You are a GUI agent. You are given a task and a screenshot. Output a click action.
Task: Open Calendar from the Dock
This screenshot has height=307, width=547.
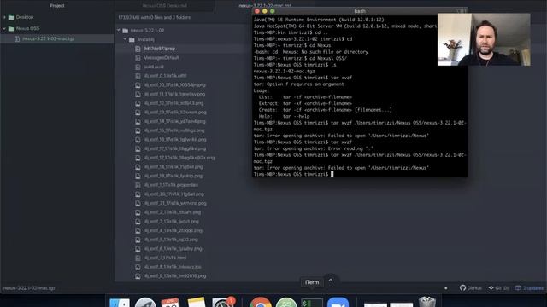(x=170, y=303)
